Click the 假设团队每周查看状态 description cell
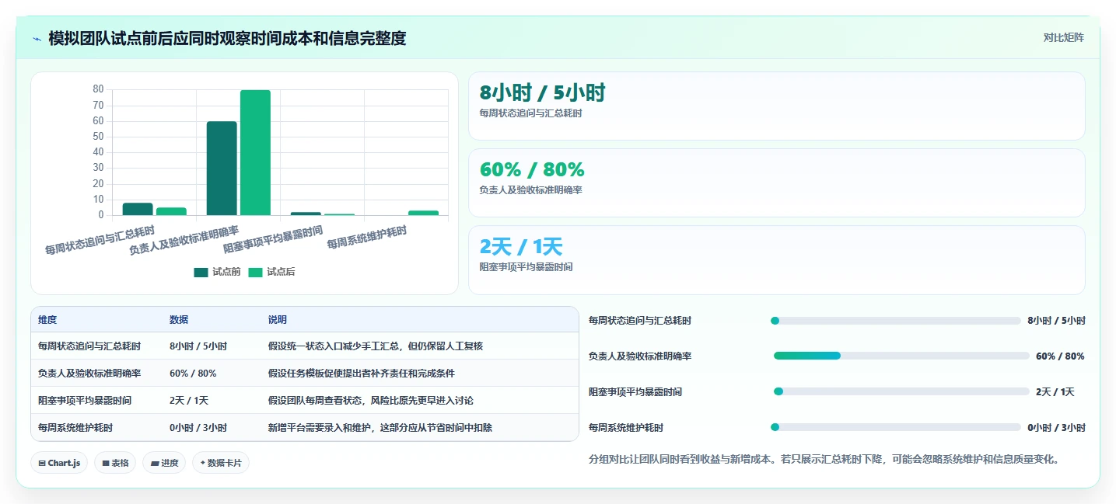 [371, 400]
